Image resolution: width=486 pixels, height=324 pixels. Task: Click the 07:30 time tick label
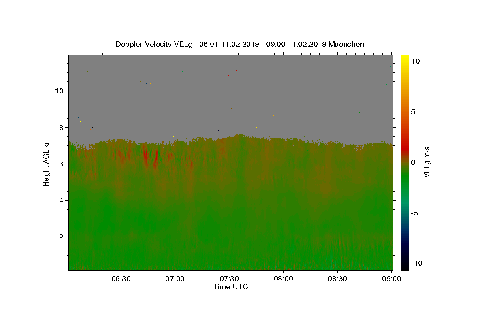(229, 279)
